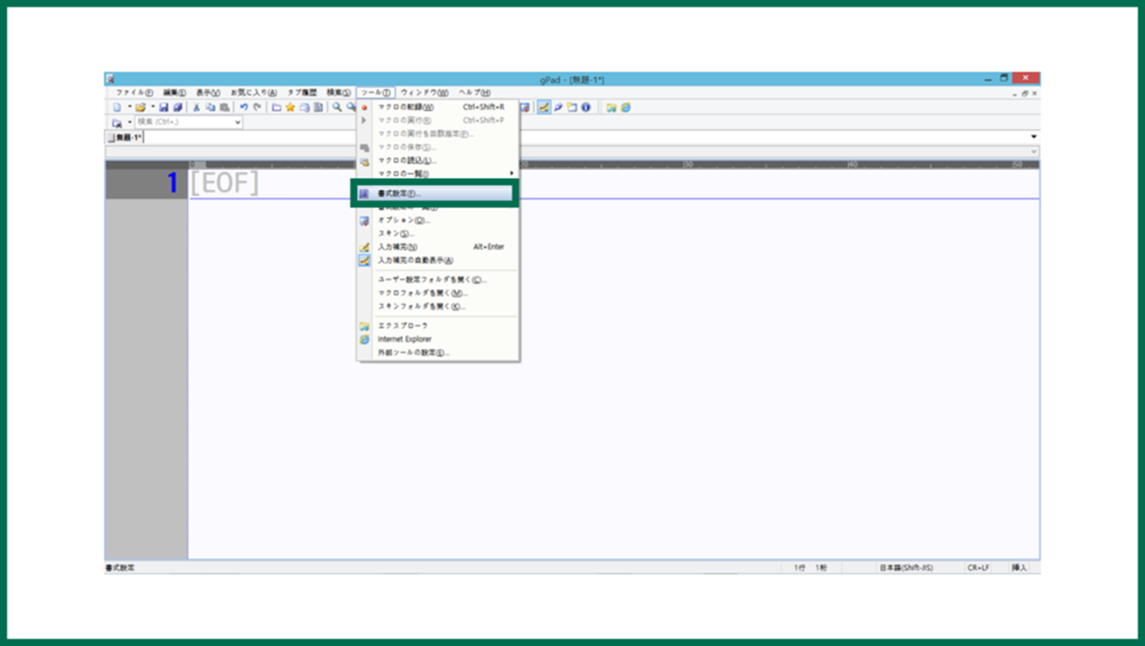The image size is (1145, 646).
Task: Click line number 1 in the gutter
Action: 172,183
